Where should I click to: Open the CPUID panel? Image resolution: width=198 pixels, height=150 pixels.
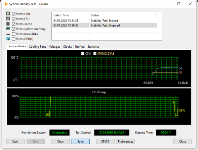tap(105, 141)
